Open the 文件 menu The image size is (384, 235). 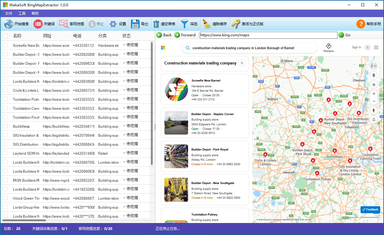[x=9, y=13]
